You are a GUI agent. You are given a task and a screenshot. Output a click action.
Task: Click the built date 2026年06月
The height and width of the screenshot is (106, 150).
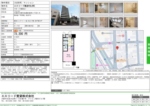click(x=18, y=28)
